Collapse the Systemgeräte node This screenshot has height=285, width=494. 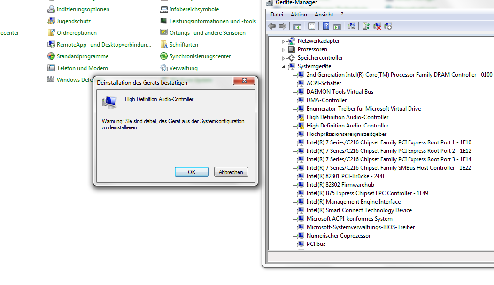pos(283,67)
